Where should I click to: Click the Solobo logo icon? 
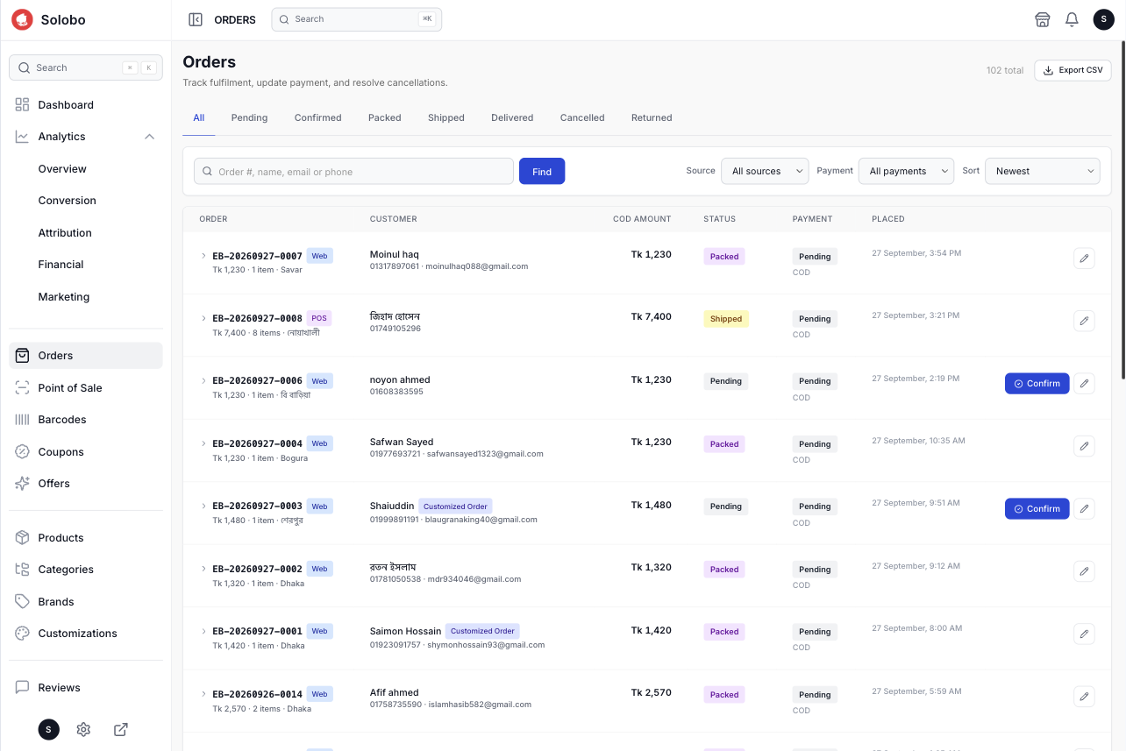22,19
